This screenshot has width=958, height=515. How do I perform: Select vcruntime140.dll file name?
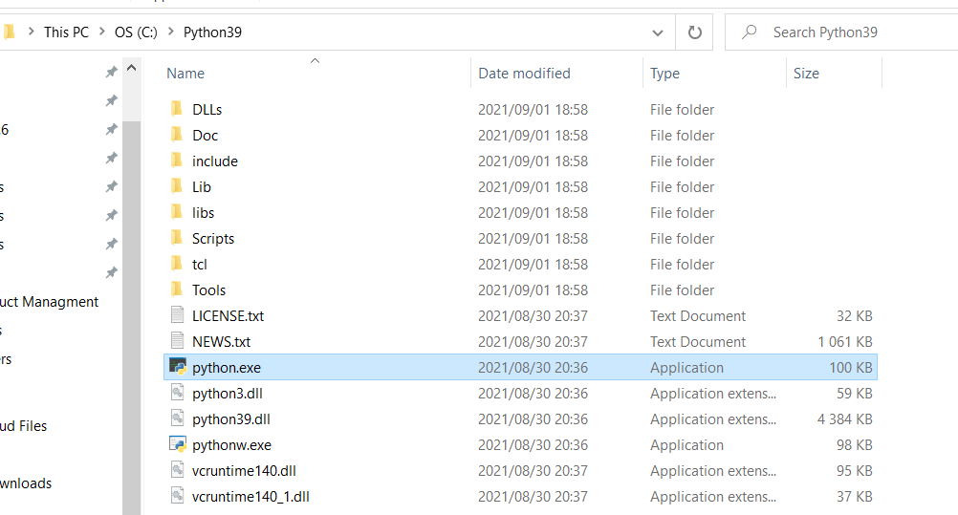pyautogui.click(x=244, y=470)
